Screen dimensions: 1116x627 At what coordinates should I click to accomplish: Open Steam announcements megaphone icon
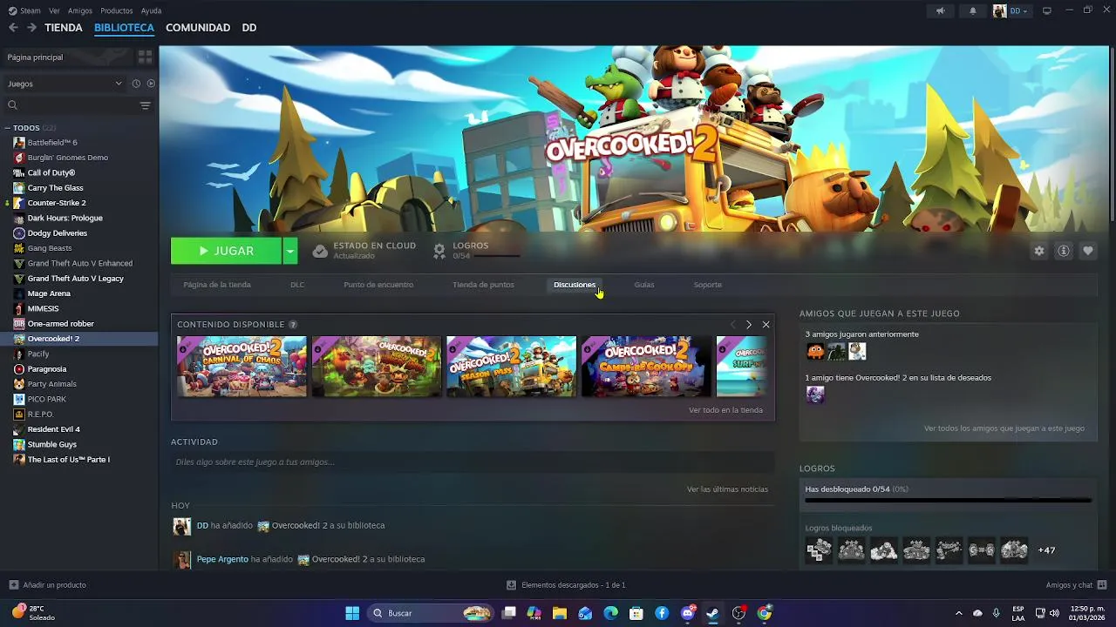click(940, 10)
